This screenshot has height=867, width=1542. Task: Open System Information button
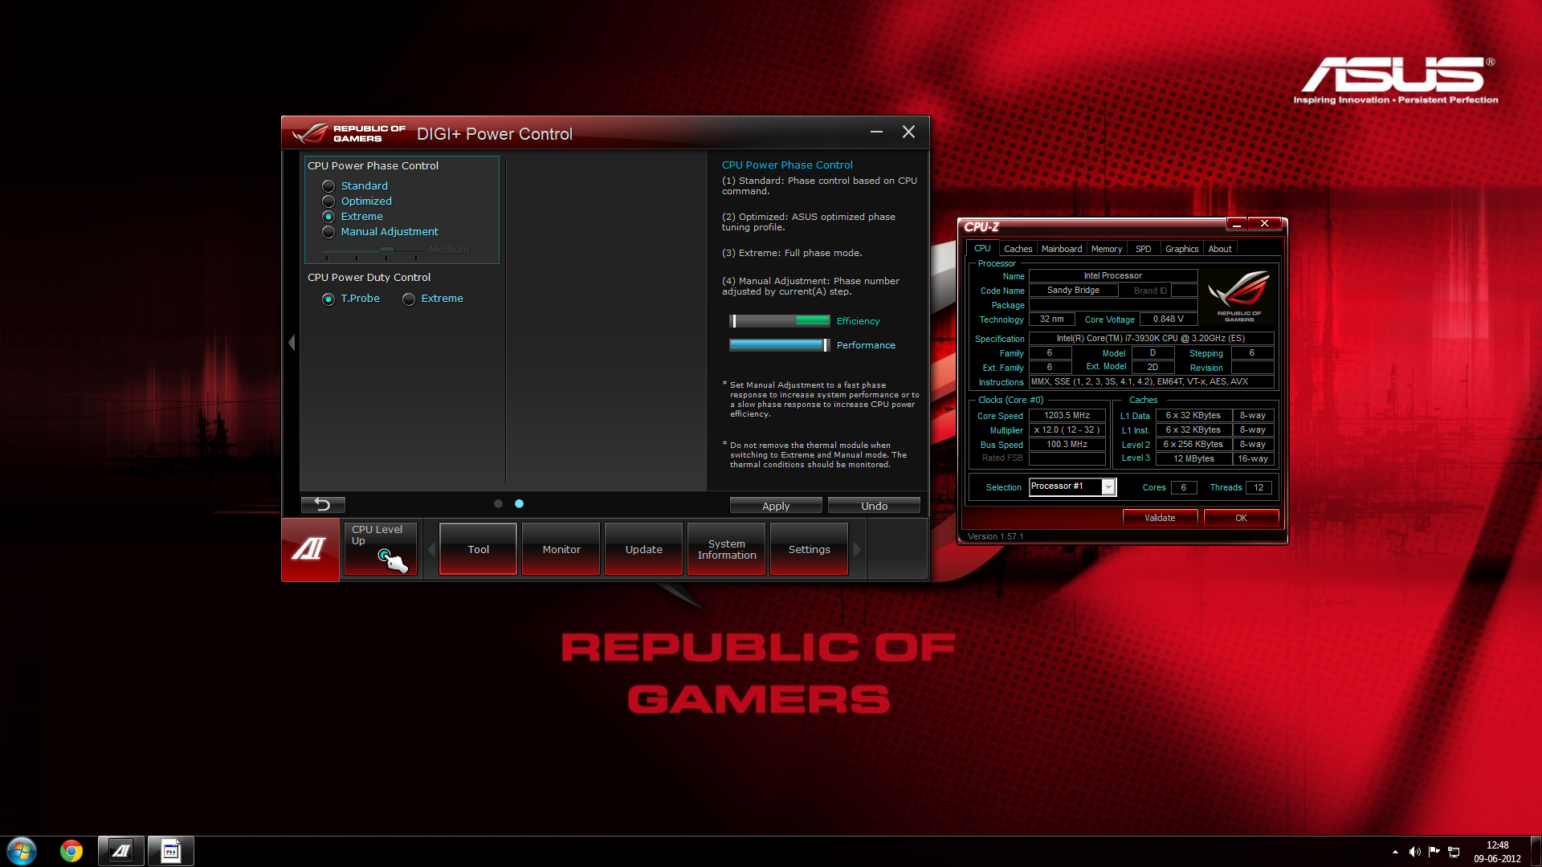[x=726, y=549]
